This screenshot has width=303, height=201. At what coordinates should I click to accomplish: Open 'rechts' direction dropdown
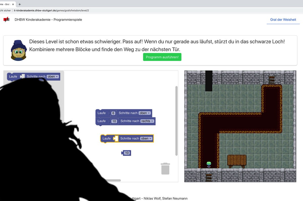(147, 121)
